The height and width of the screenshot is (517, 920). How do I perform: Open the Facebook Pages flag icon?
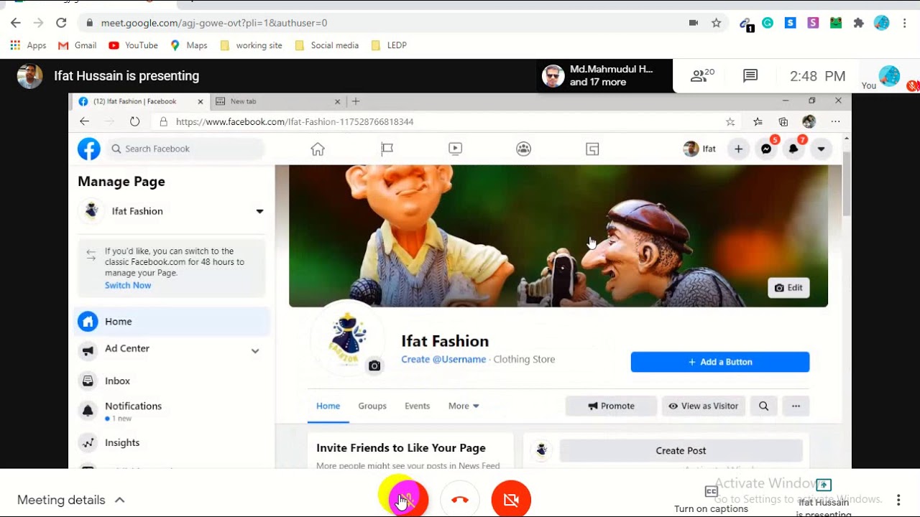pos(387,149)
